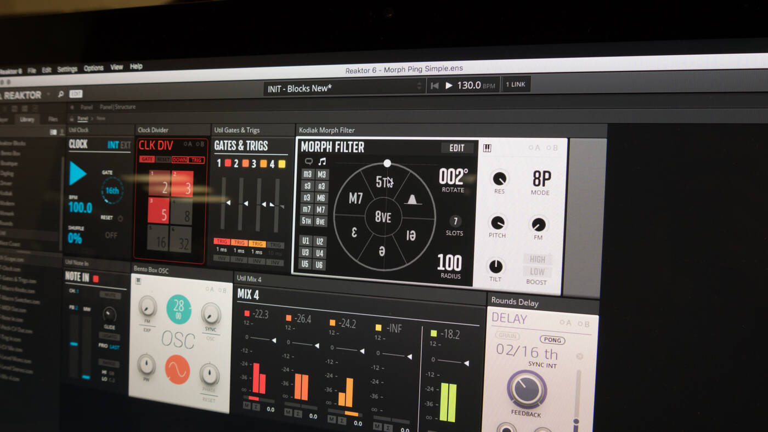Viewport: 768px width, 432px height.
Task: Click the FEEDBACK knob in Rounds Delay
Action: pyautogui.click(x=527, y=389)
